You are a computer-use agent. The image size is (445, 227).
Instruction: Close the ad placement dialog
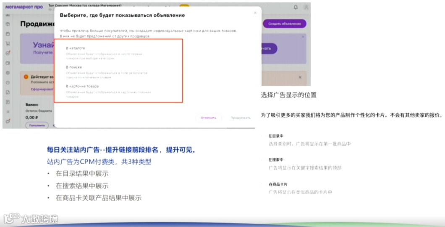click(x=255, y=13)
